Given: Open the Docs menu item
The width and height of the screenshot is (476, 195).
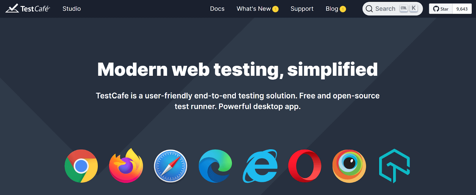Looking at the screenshot, I should (217, 9).
